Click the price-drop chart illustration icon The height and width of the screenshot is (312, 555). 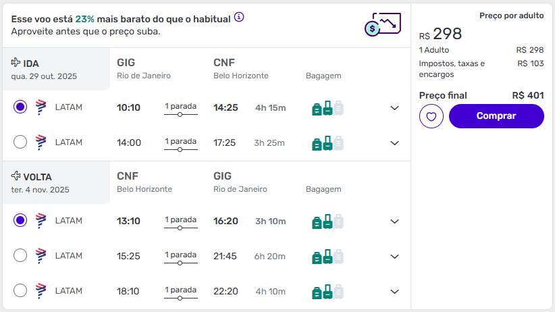[x=383, y=24]
